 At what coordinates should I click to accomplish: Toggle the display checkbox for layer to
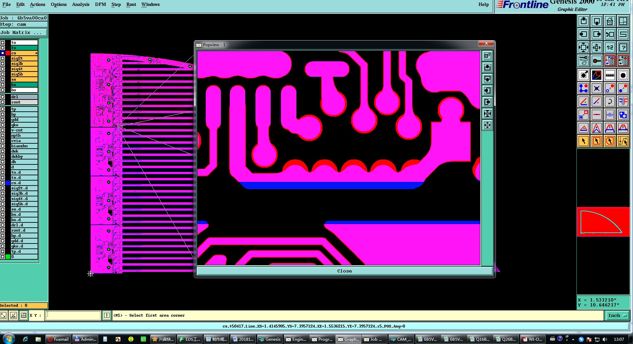pos(3,43)
